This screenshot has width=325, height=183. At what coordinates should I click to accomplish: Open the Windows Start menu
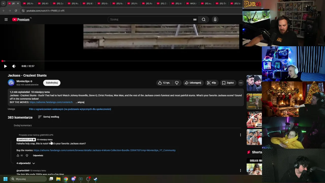point(5,179)
